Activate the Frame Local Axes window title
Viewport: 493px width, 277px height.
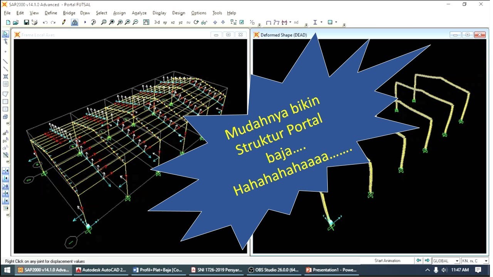(x=38, y=35)
